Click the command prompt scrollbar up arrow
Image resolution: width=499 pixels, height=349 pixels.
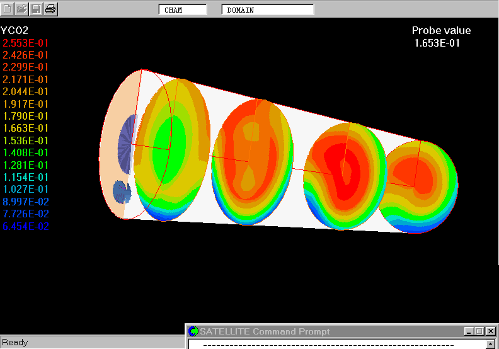coord(491,344)
